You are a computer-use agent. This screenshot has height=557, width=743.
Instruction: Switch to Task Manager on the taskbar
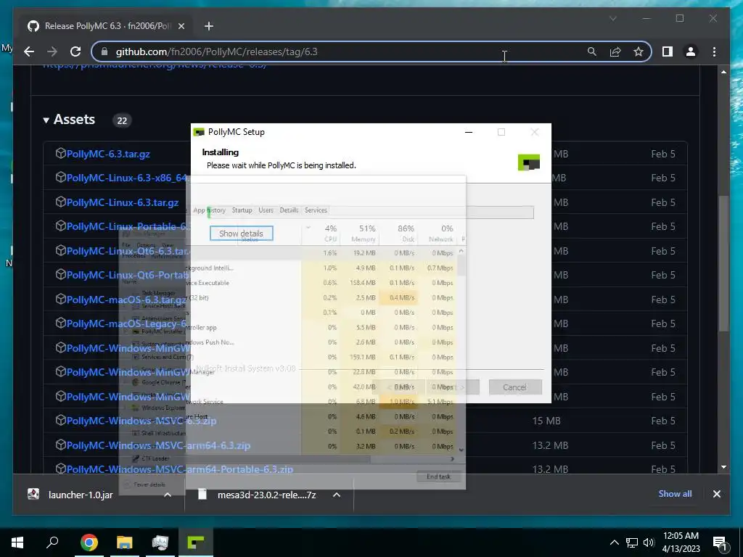pos(160,542)
